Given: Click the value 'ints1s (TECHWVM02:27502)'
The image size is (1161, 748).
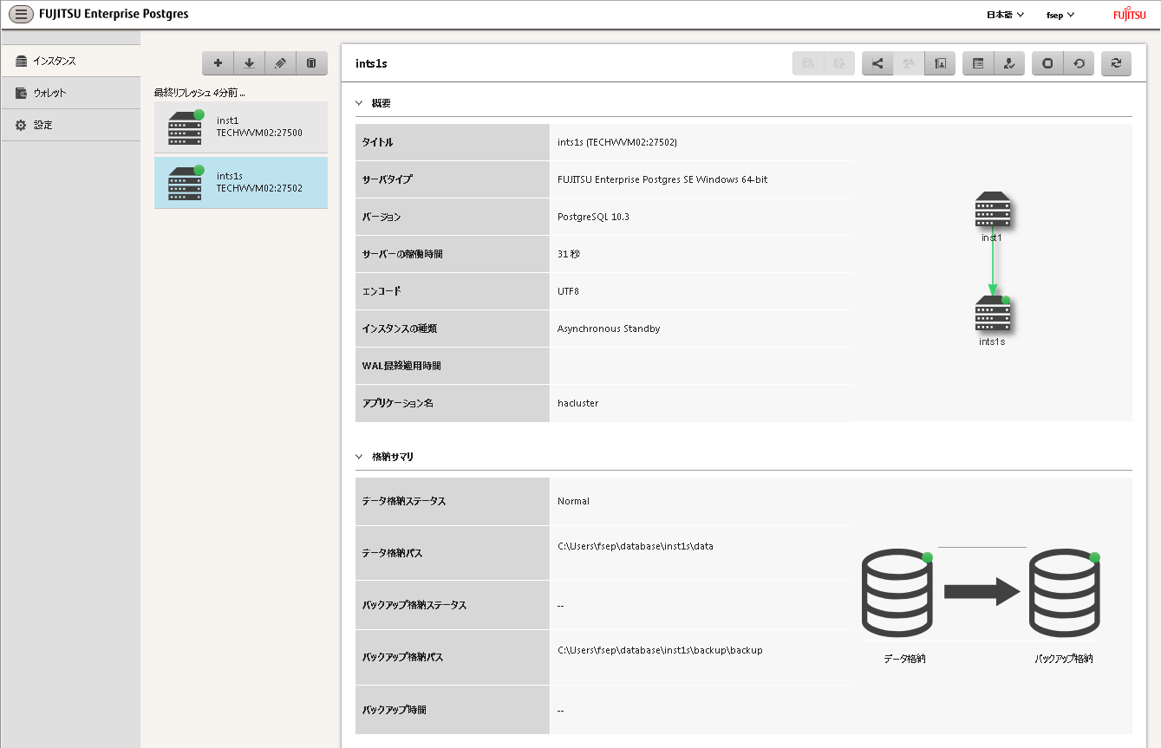Looking at the screenshot, I should click(x=617, y=142).
